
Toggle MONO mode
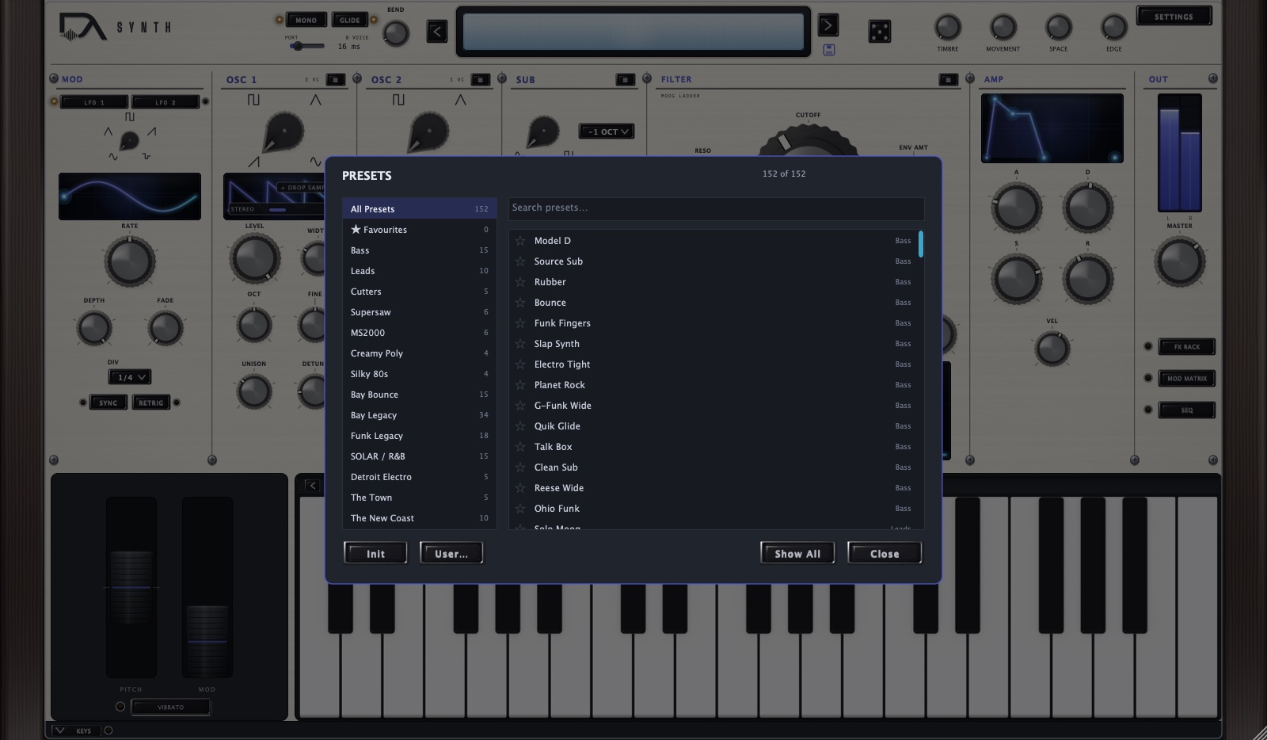pos(306,20)
